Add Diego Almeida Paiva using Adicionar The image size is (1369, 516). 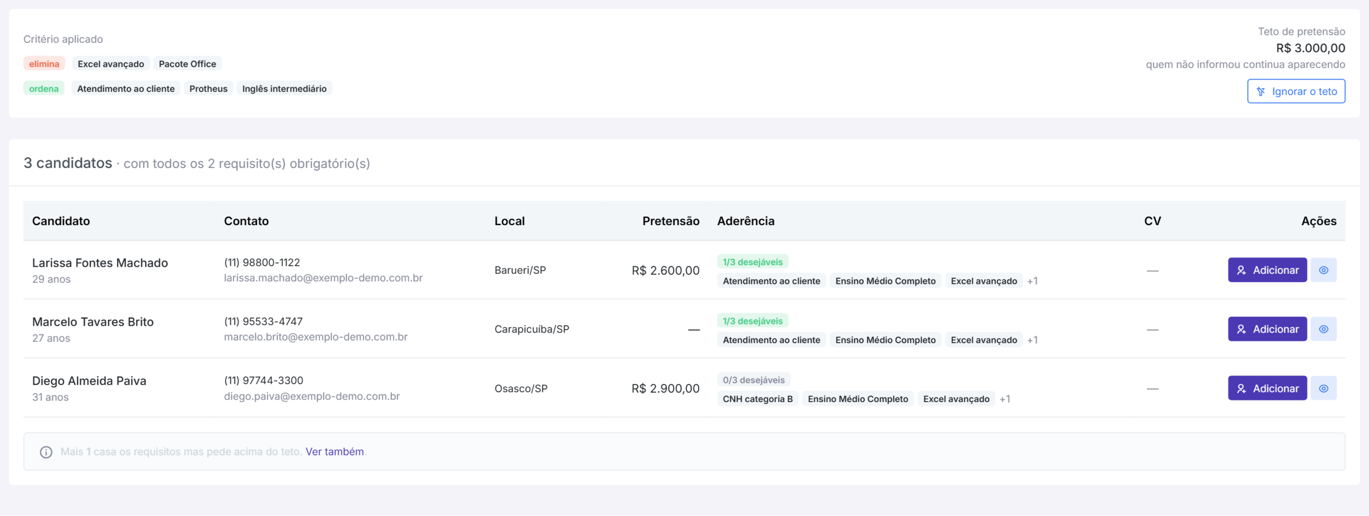pos(1267,388)
